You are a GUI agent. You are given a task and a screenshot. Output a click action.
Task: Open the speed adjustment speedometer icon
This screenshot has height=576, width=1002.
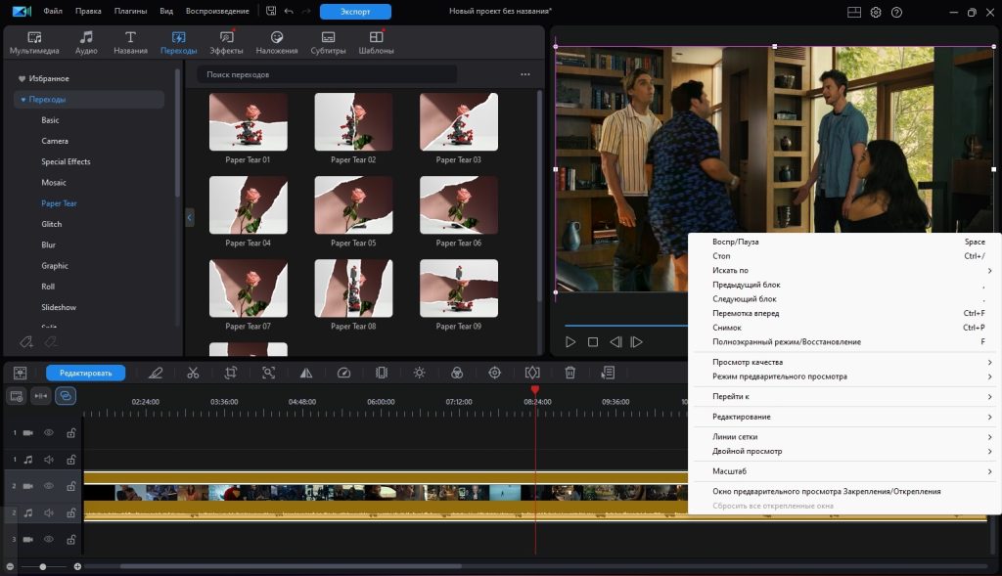(x=343, y=373)
